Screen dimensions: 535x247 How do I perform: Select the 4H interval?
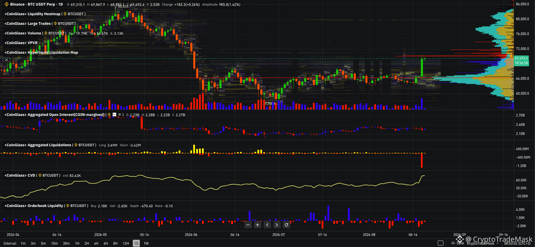pyautogui.click(x=96, y=243)
